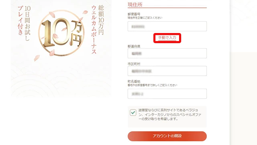257x145 pixels.
Task: Click the 市区町村 field label
Action: [x=134, y=64]
